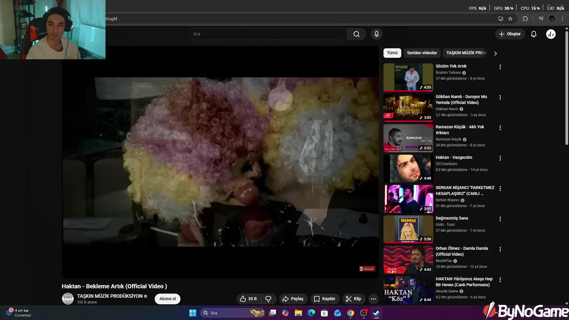Viewport: 569px width, 320px height.
Task: Click the video player to pause
Action: (x=220, y=162)
